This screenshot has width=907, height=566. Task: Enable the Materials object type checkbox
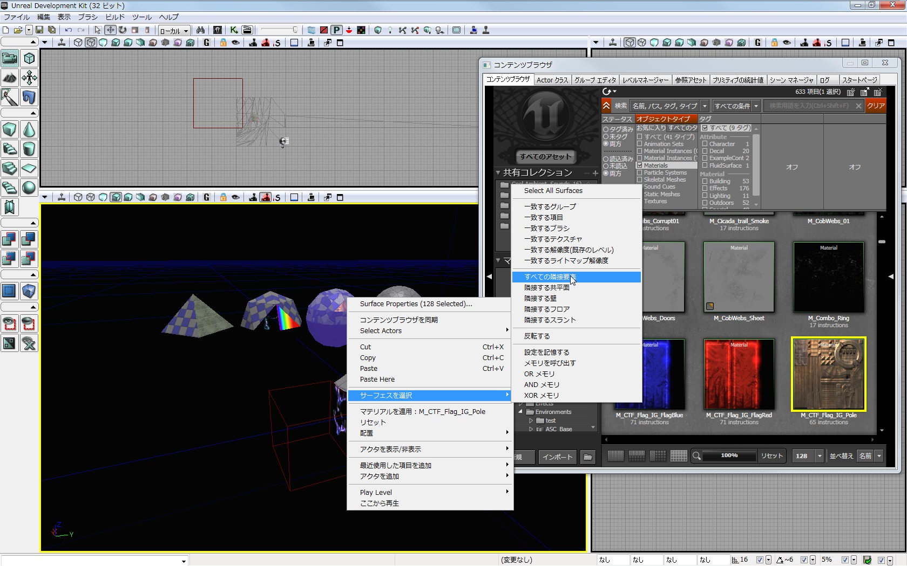(639, 165)
